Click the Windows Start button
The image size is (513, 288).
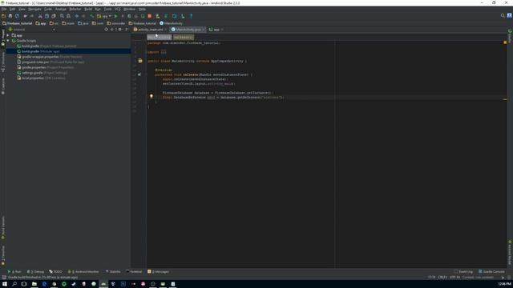(5, 284)
